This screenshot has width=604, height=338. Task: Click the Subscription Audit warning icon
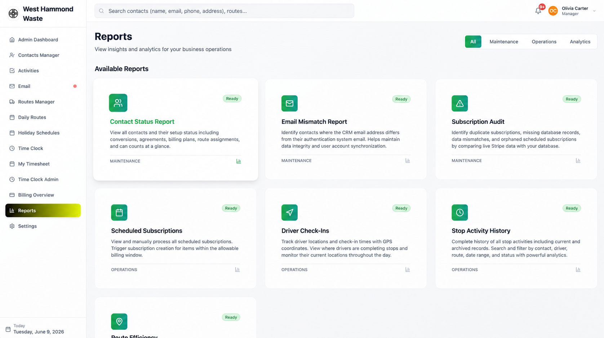(460, 103)
